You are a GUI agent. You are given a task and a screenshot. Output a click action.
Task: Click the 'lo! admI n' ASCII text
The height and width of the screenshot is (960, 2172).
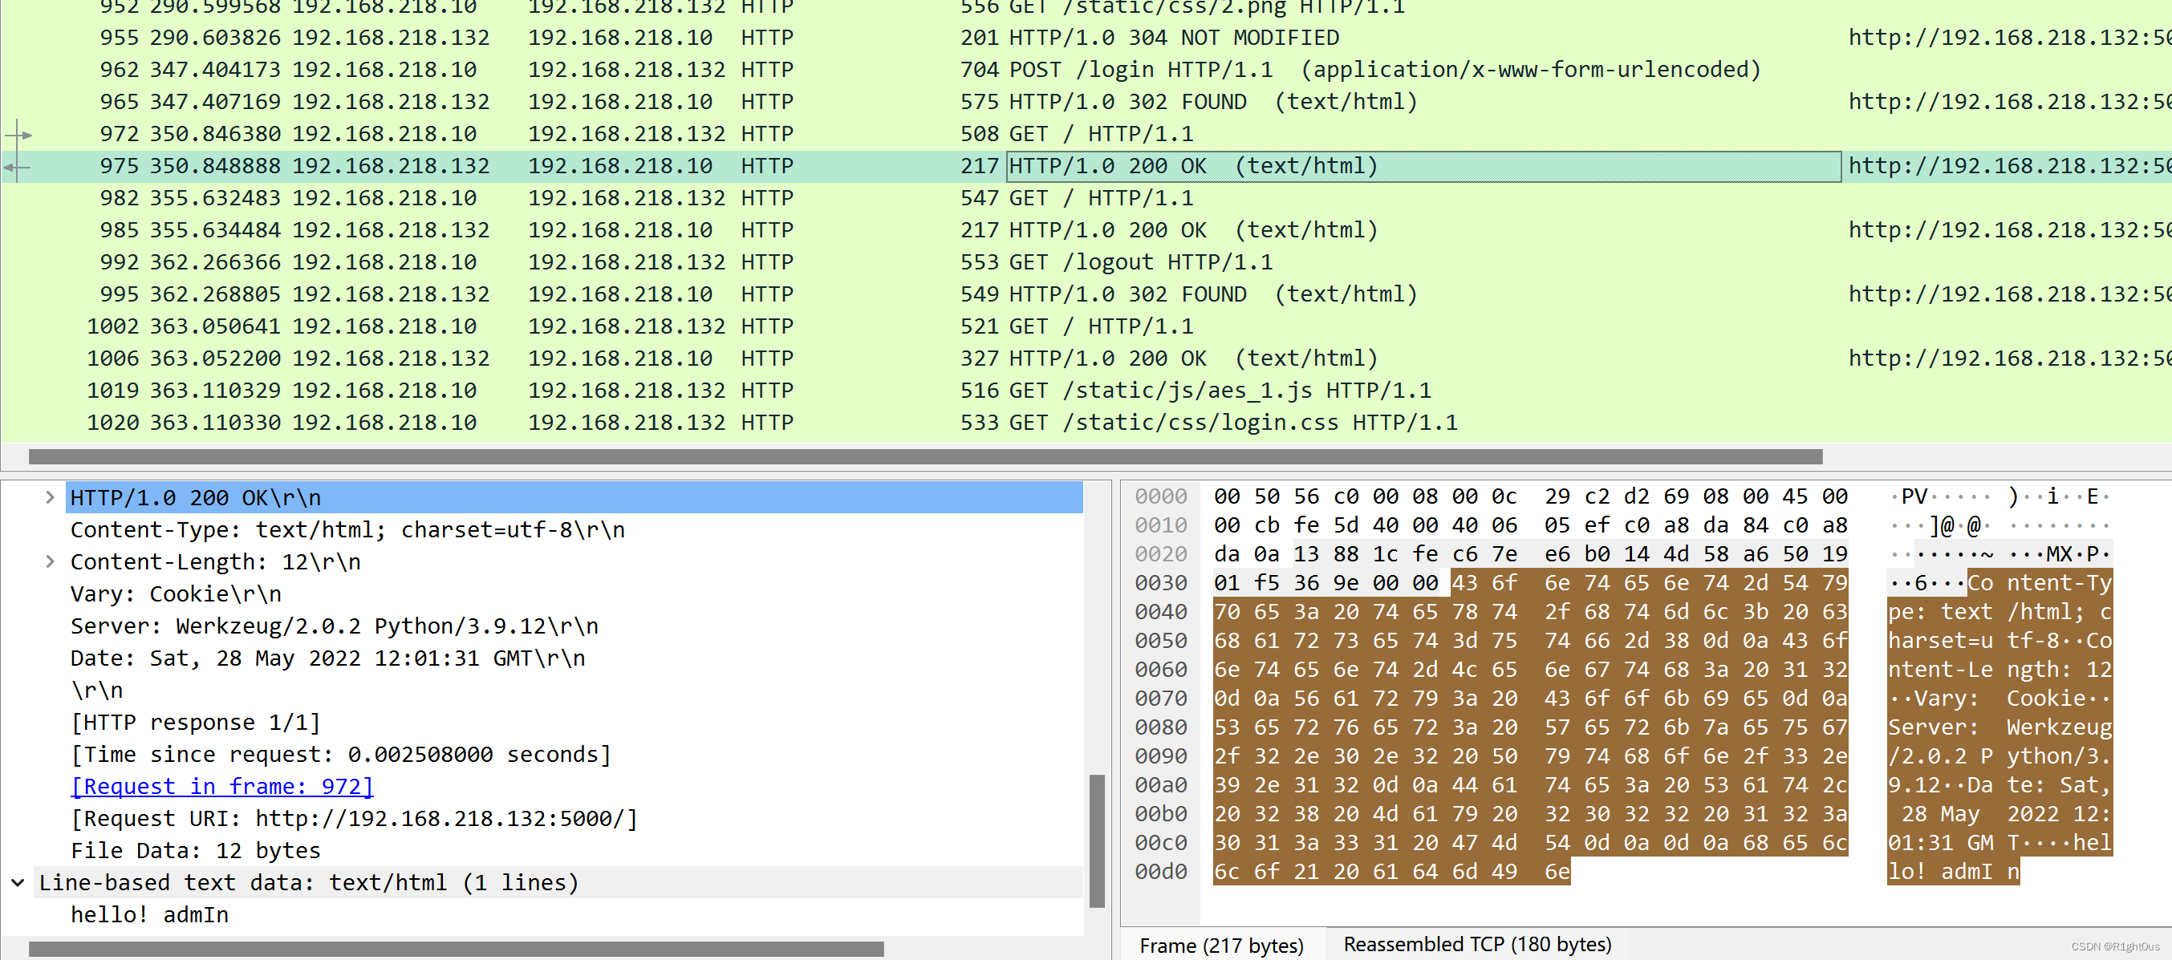pos(1953,872)
